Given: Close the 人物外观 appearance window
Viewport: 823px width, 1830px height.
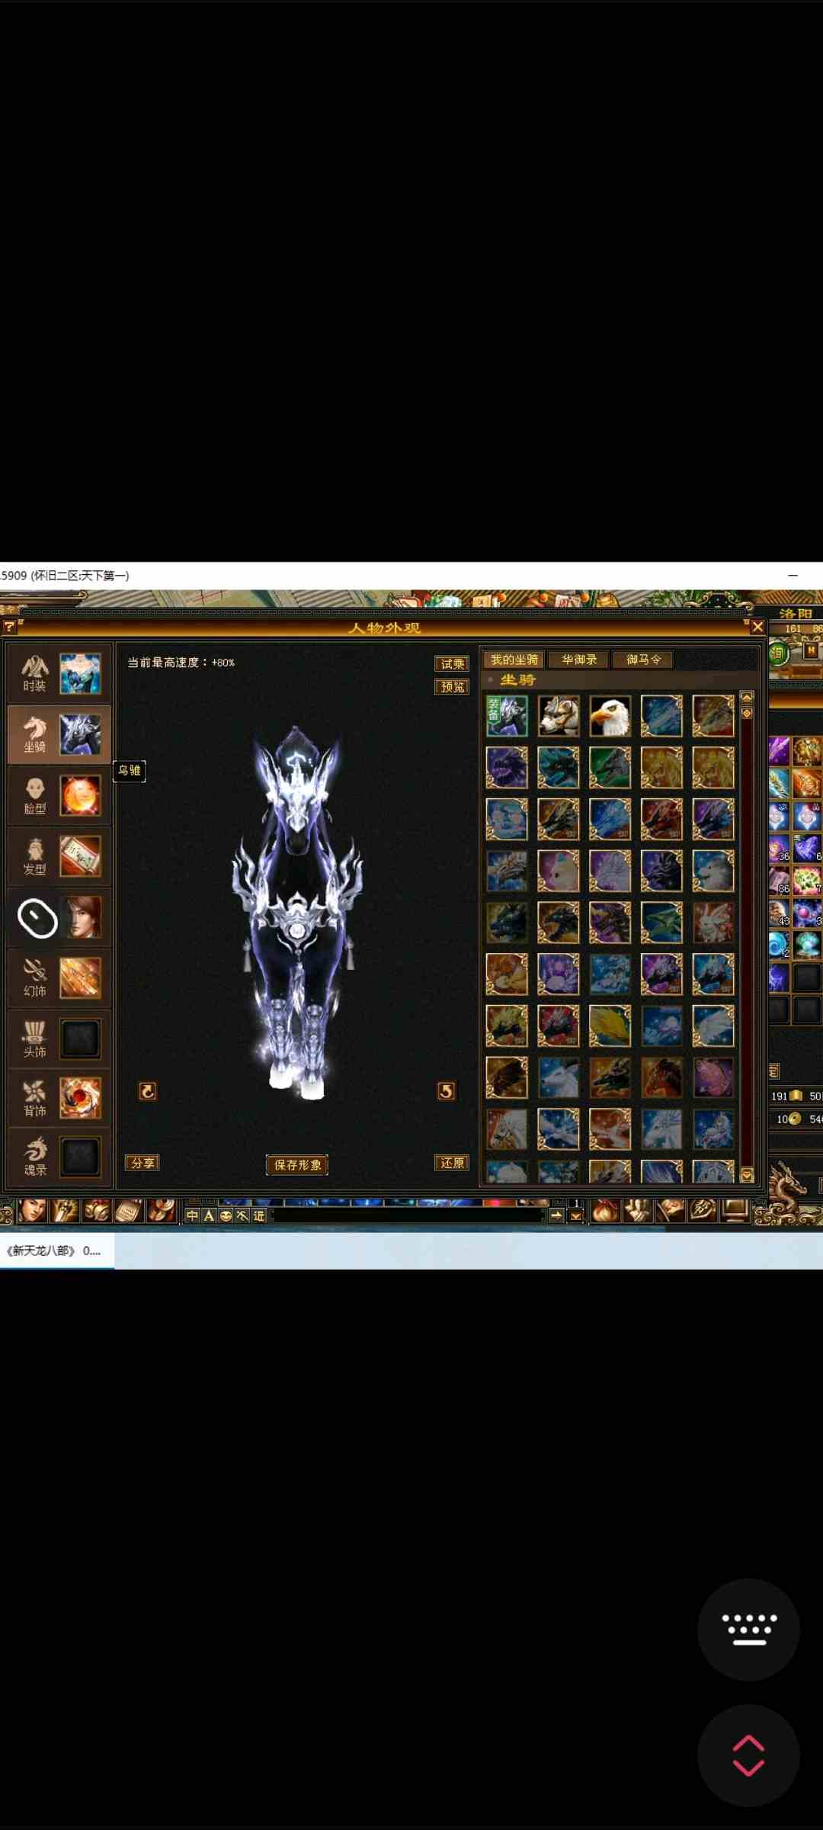Looking at the screenshot, I should point(757,627).
